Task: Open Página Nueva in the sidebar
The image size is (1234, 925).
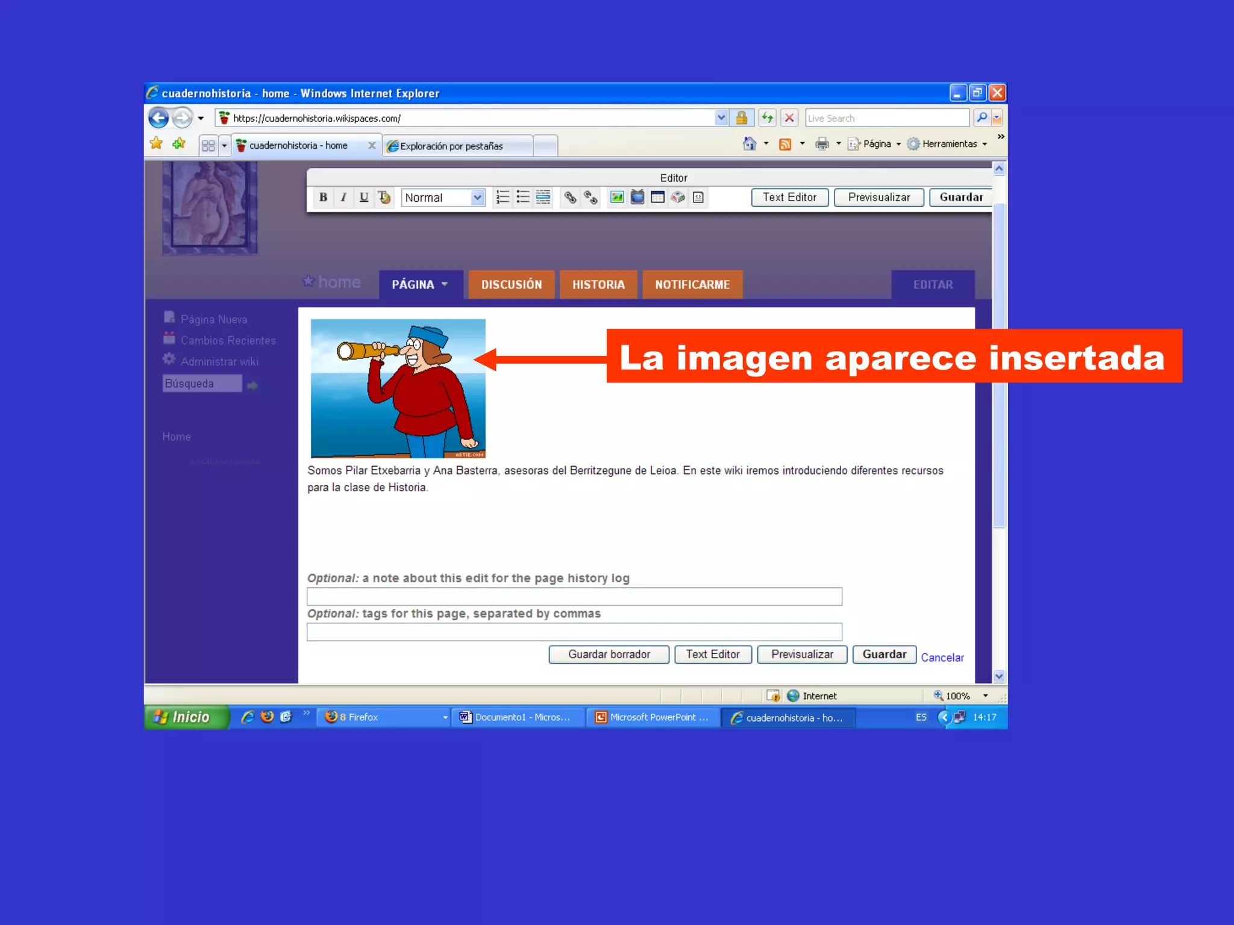Action: (214, 319)
